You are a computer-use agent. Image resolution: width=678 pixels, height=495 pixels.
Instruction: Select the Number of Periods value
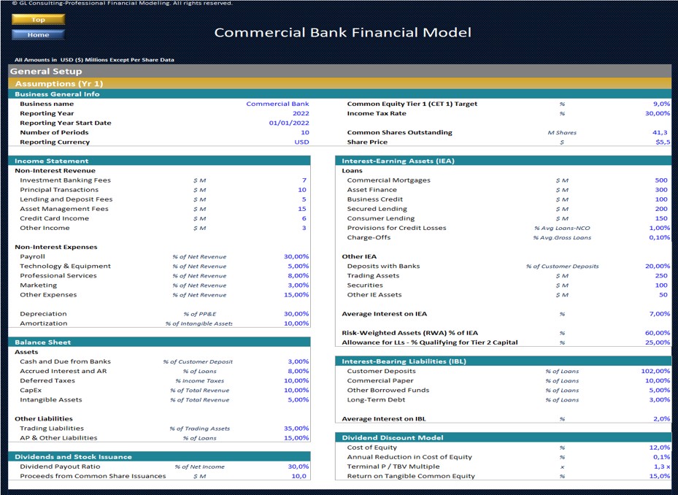pyautogui.click(x=302, y=132)
